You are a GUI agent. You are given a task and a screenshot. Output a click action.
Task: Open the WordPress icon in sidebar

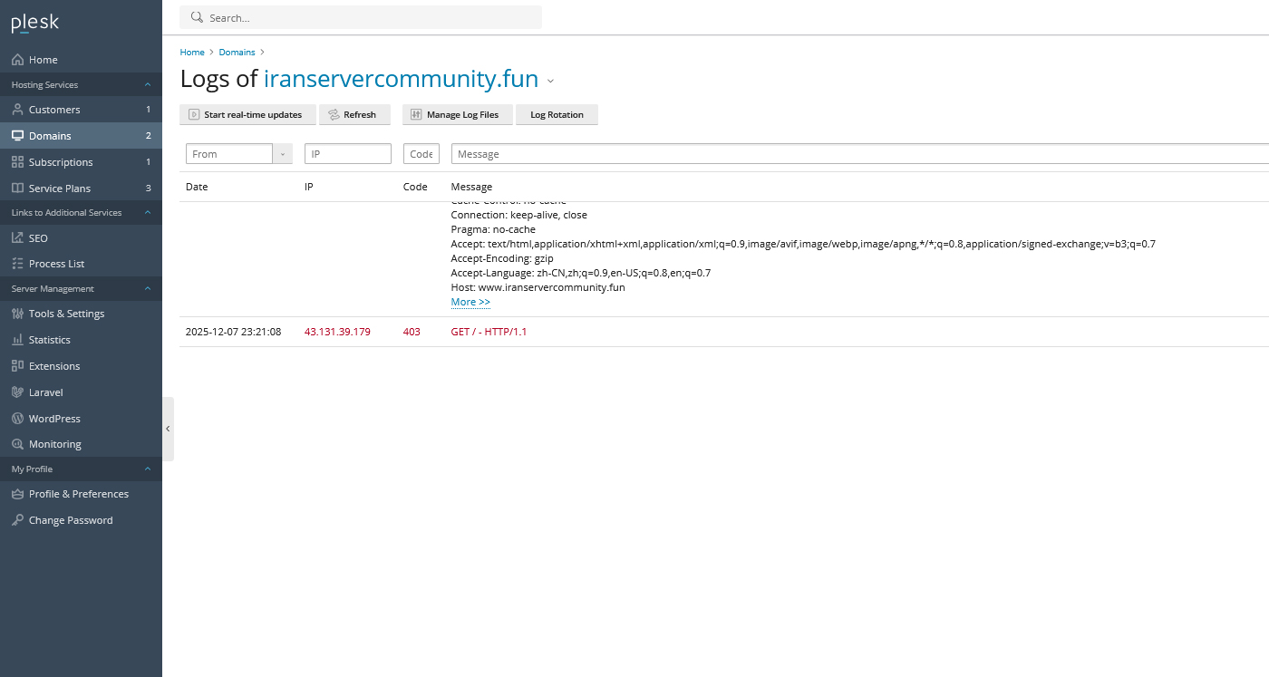(17, 419)
